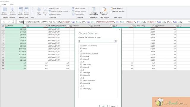The width and height of the screenshot is (190, 107).
Task: Uncheck the Column5 checkbox
Action: pos(81,59)
